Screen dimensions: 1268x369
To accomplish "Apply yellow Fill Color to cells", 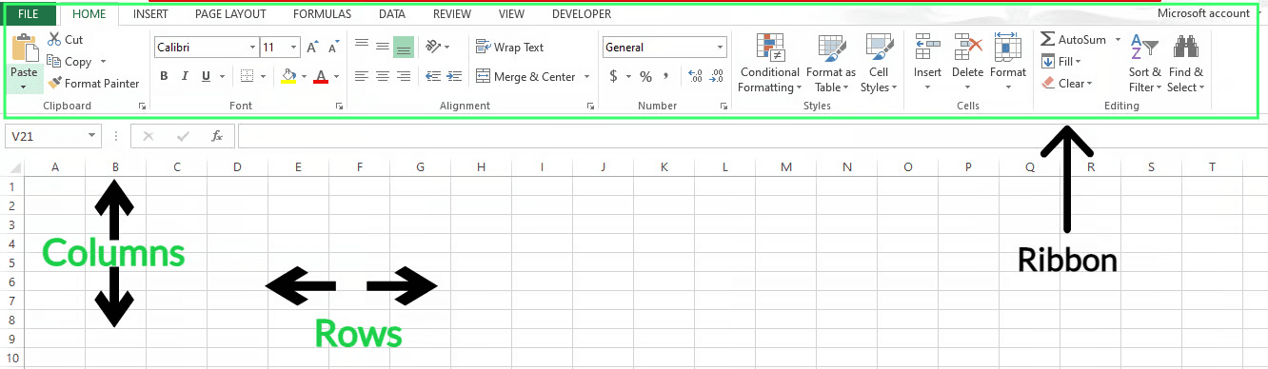I will point(289,76).
